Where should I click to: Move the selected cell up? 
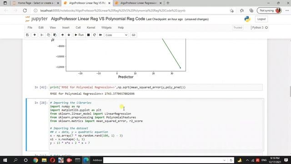63,35
